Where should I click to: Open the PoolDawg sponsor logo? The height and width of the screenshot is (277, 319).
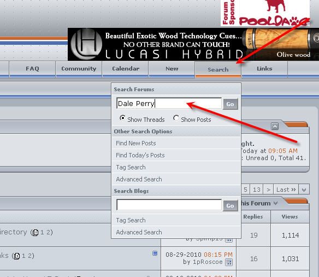point(265,13)
